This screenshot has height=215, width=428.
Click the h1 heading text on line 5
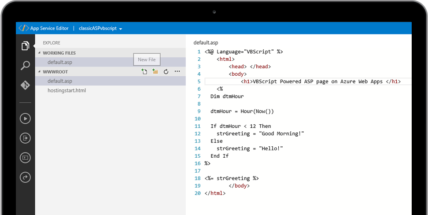(x=318, y=82)
